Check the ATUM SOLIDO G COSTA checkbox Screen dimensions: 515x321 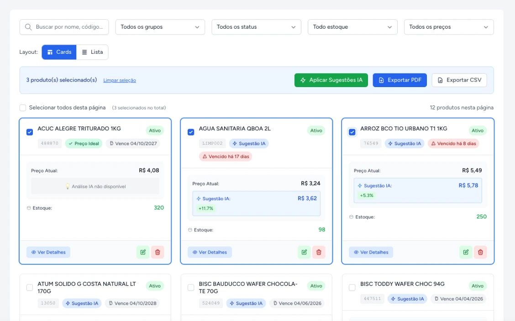click(x=30, y=288)
